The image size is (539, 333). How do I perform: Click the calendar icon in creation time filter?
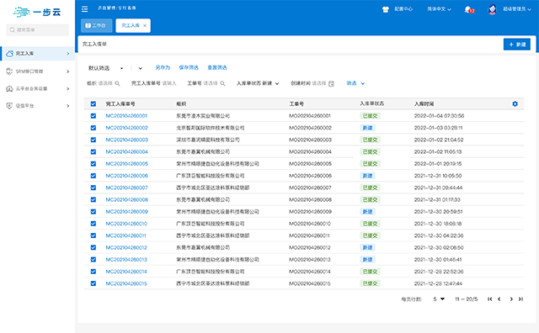pyautogui.click(x=331, y=83)
